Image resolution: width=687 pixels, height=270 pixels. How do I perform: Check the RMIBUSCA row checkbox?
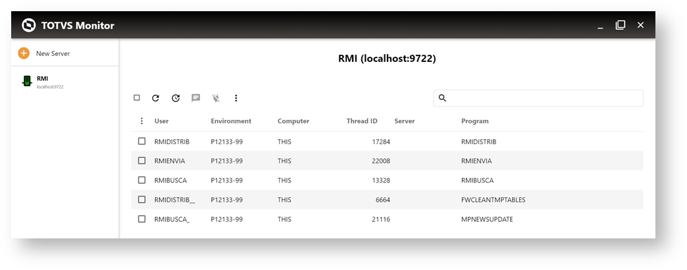[x=141, y=180]
